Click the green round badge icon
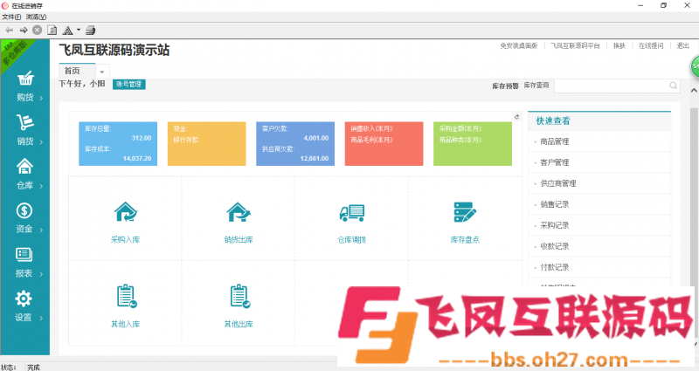The height and width of the screenshot is (371, 699). coord(695,67)
